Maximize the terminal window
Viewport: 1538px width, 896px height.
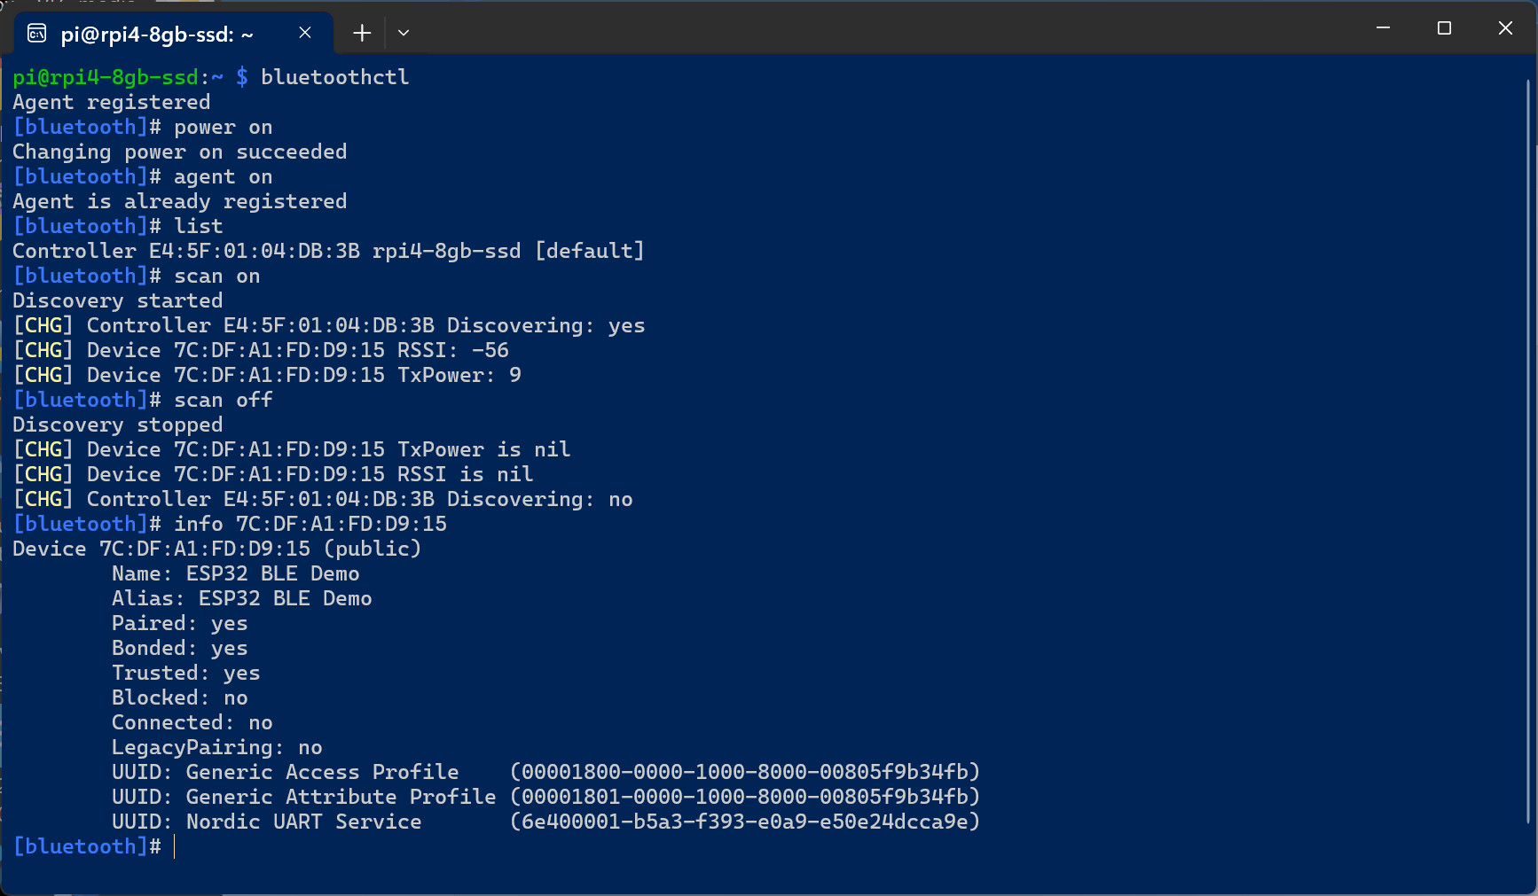pyautogui.click(x=1444, y=28)
